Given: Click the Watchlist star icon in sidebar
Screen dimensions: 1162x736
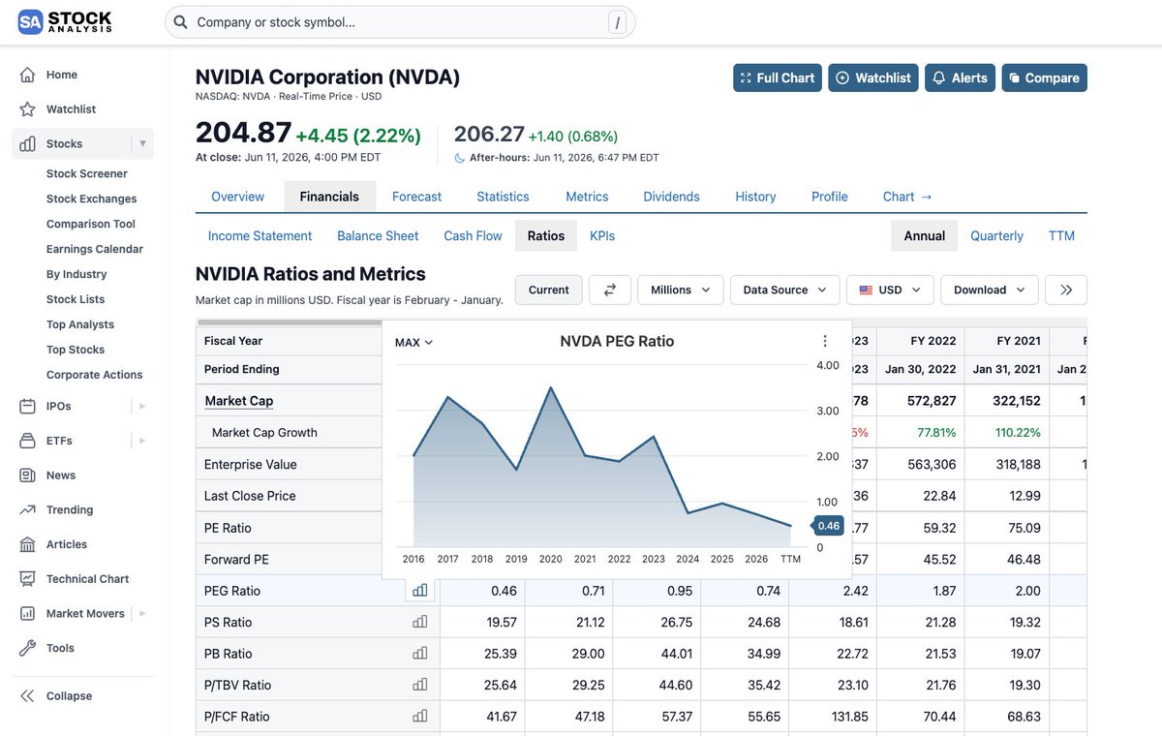Looking at the screenshot, I should (x=28, y=109).
